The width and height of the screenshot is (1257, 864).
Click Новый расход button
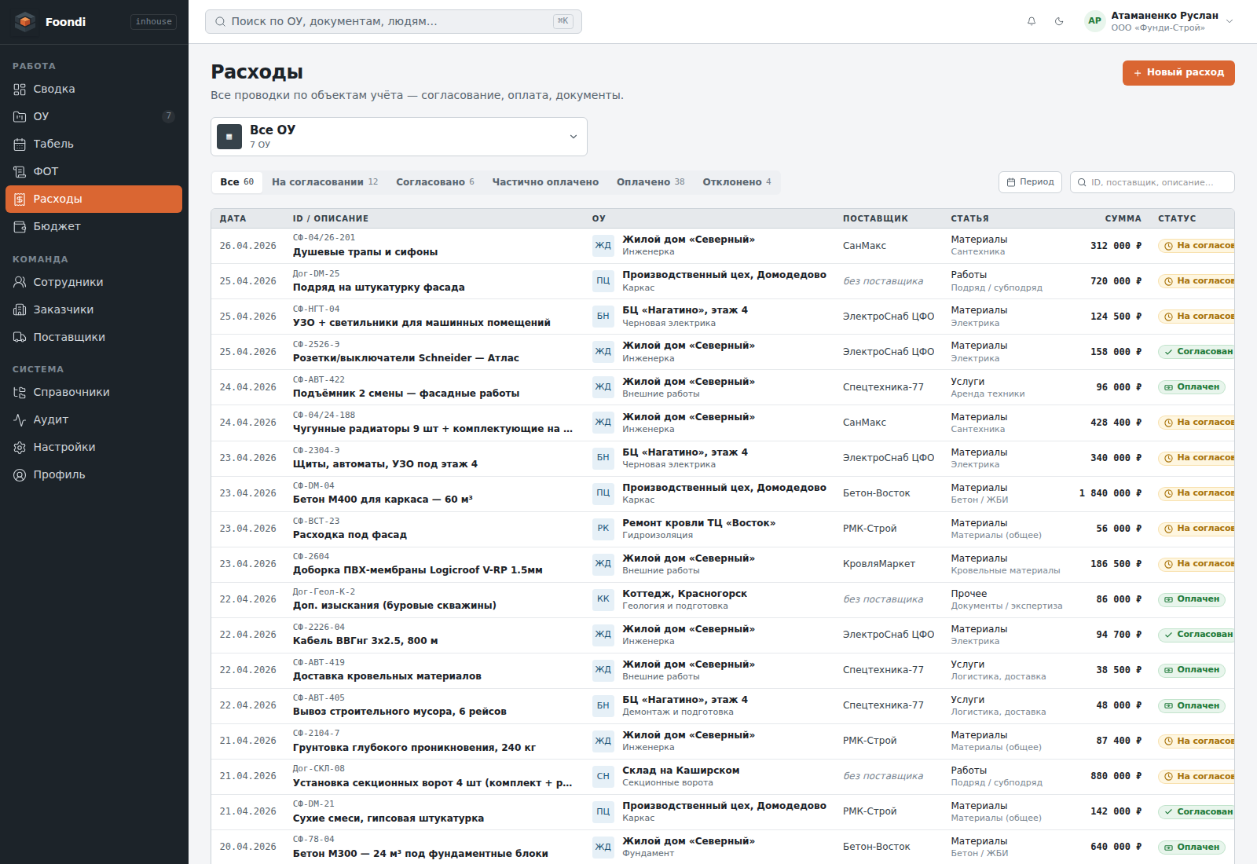(1178, 72)
